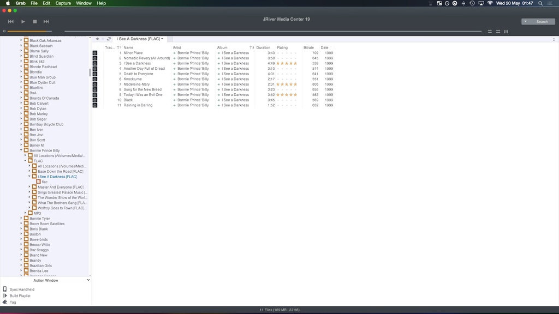The image size is (559, 314).
Task: Open the Capture menu
Action: pos(63,3)
